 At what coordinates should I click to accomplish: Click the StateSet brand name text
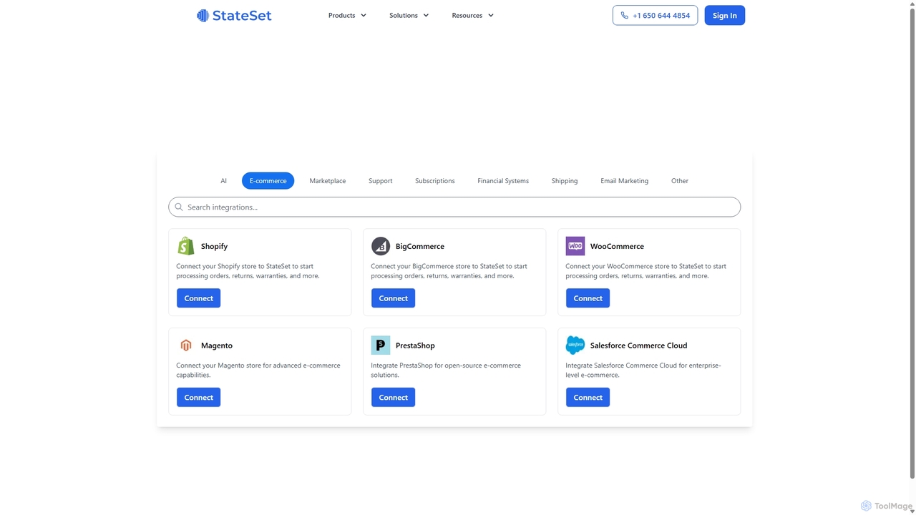click(x=243, y=16)
